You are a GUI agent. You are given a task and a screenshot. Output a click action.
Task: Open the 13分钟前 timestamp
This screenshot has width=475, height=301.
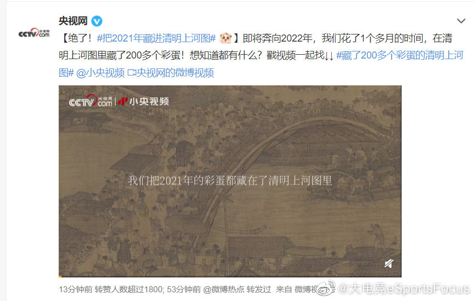tap(76, 290)
